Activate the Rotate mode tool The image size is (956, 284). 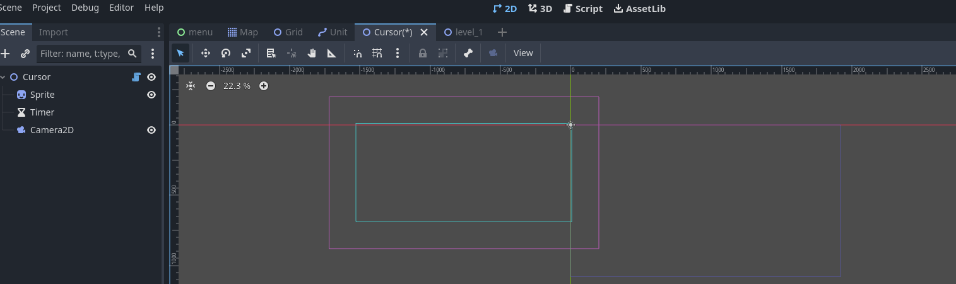pyautogui.click(x=226, y=53)
